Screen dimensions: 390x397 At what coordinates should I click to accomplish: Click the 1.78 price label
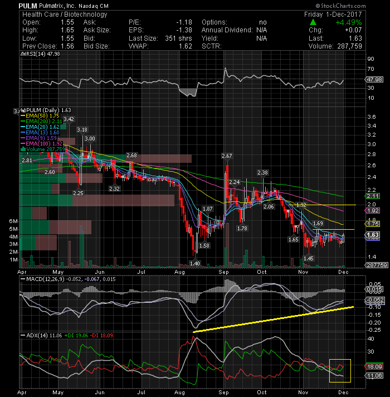242,229
